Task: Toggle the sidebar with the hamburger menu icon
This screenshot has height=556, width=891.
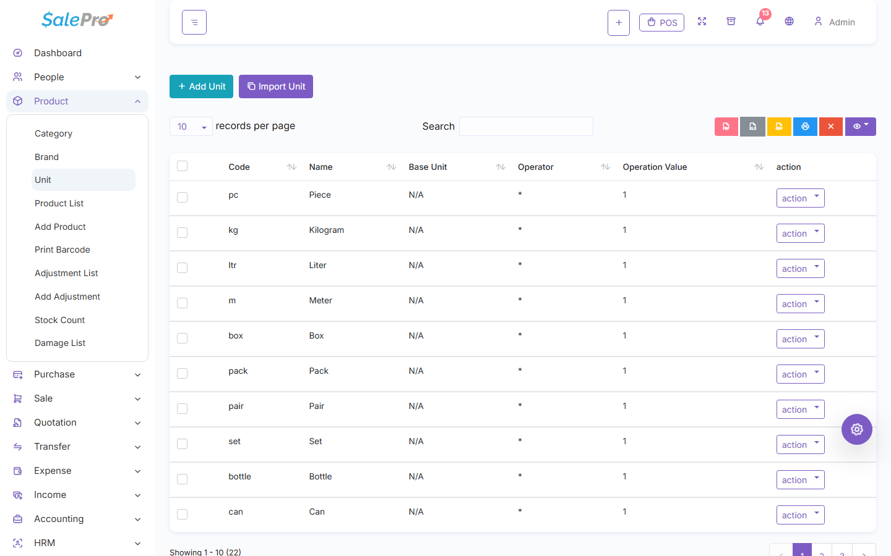Action: (194, 22)
